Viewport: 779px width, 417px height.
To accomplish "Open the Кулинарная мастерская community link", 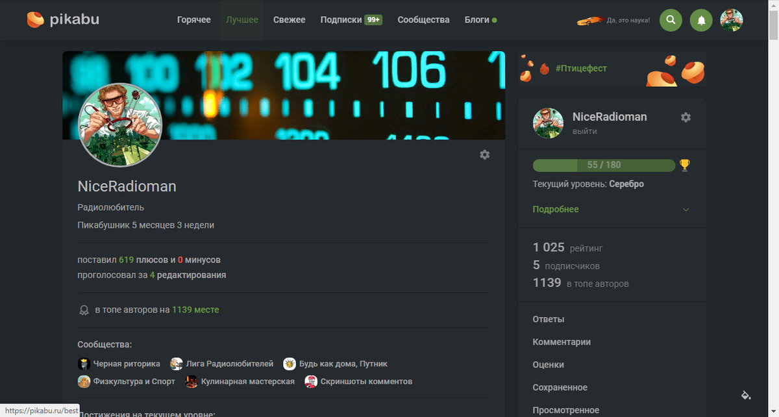I will coord(247,381).
